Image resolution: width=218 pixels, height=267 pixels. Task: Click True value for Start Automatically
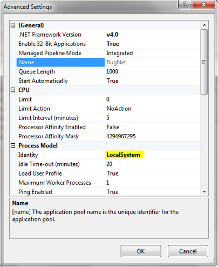112,81
